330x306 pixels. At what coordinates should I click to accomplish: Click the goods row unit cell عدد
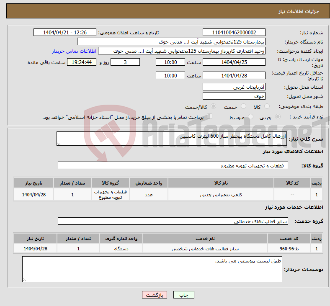(x=149, y=195)
